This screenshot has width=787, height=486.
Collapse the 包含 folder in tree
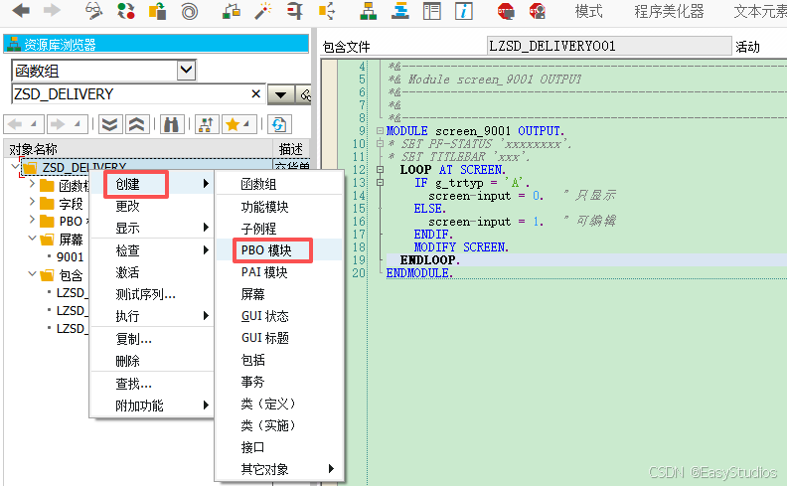pos(32,273)
